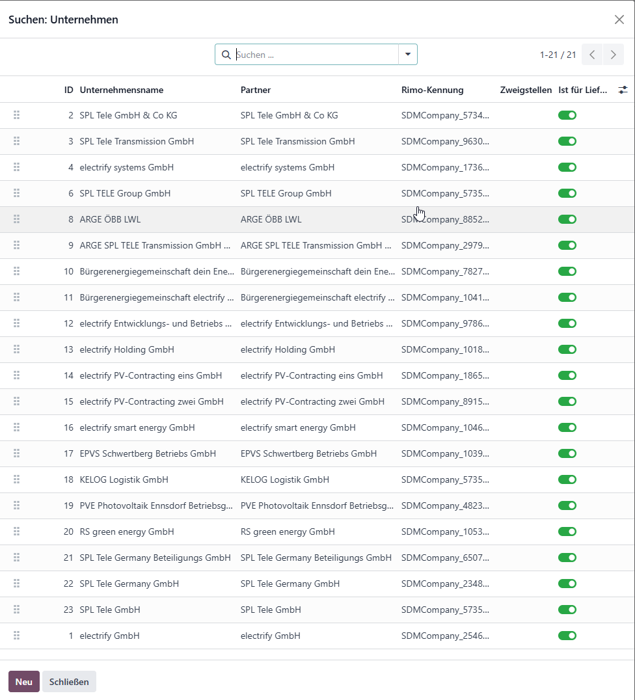Toggle supplier switch for SPL Tele Transmission GmbH
Viewport: 635px width, 700px height.
point(567,141)
